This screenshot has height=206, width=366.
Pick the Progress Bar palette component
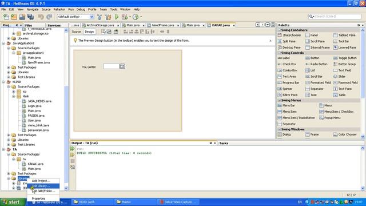[288, 82]
